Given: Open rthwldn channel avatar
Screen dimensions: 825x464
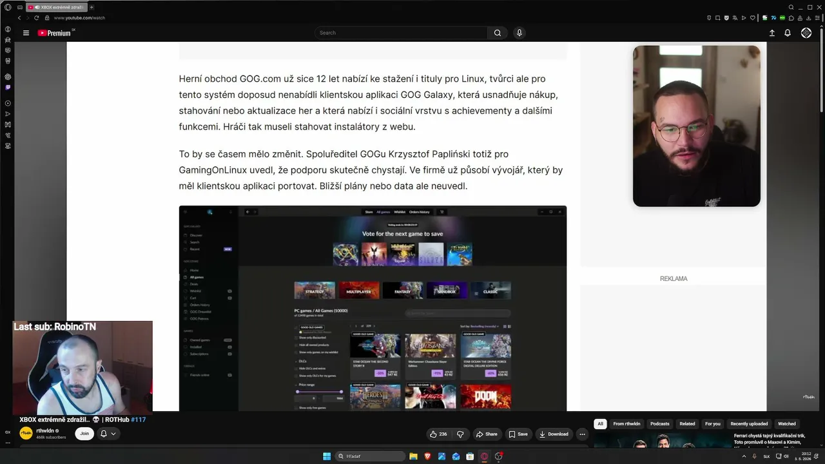Looking at the screenshot, I should coord(26,434).
